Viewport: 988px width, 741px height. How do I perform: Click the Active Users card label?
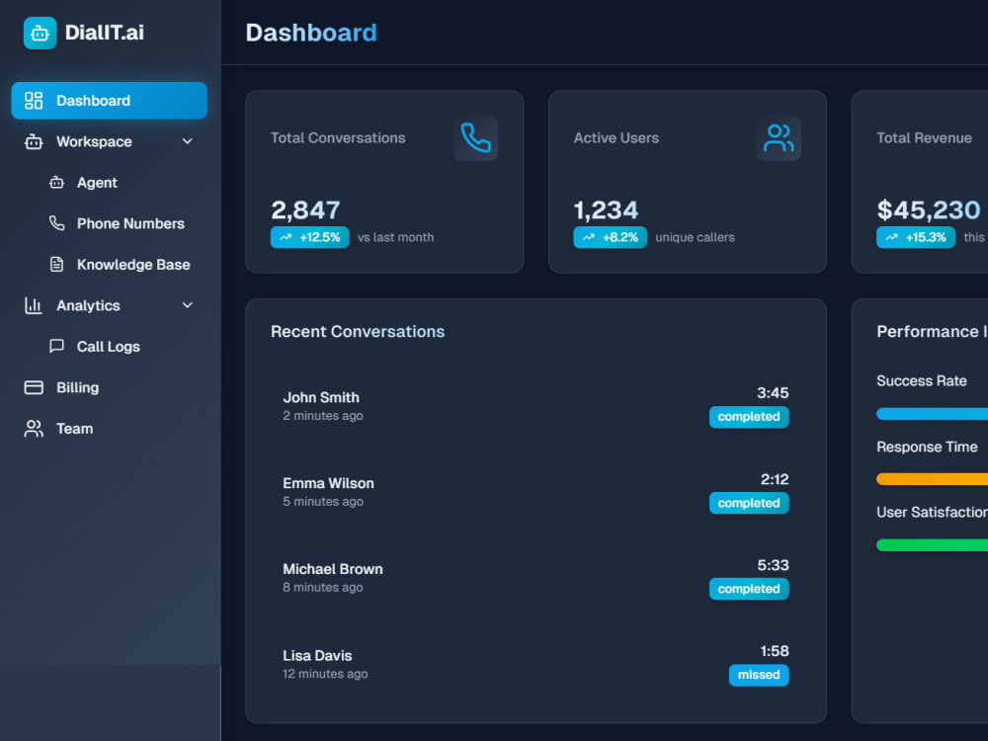coord(617,138)
